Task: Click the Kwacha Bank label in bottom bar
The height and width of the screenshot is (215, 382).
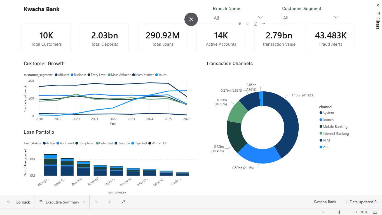Action: coord(325,202)
